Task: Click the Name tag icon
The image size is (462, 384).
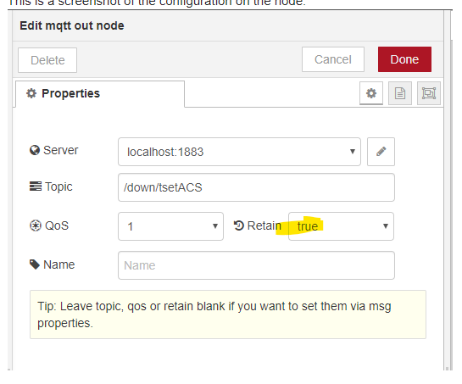Action: [35, 264]
